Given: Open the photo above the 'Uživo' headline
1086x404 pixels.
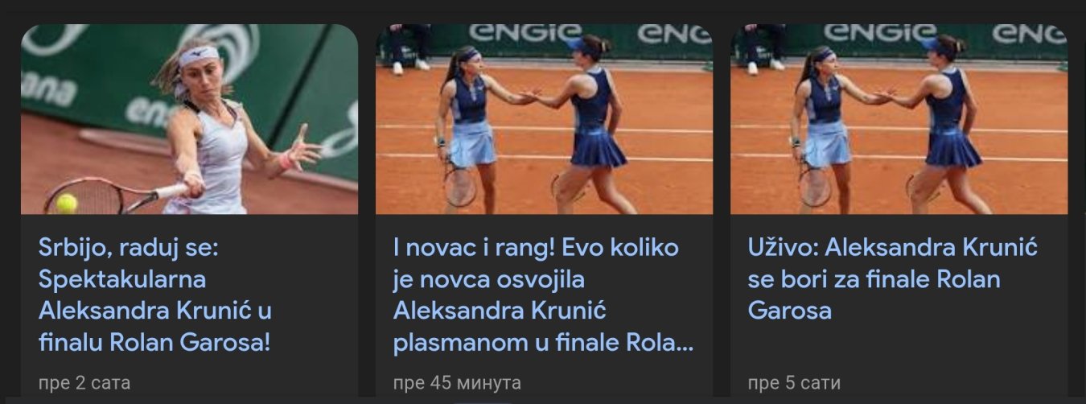Looking at the screenshot, I should coord(899,119).
